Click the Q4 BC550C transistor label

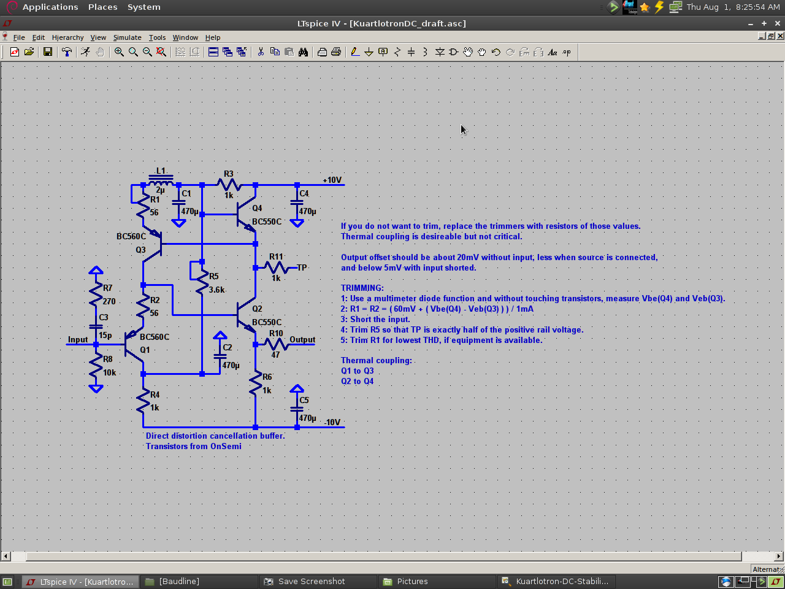pyautogui.click(x=267, y=221)
